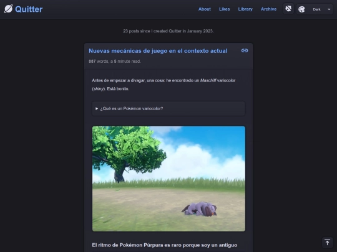Open the Archive page
The height and width of the screenshot is (252, 337).
click(x=268, y=9)
